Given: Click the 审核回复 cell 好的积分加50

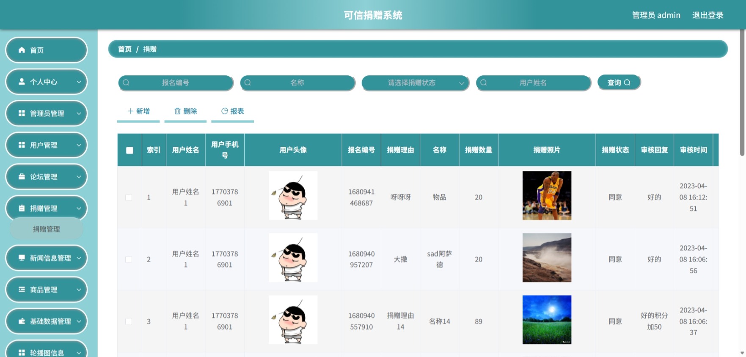Looking at the screenshot, I should click(x=654, y=321).
